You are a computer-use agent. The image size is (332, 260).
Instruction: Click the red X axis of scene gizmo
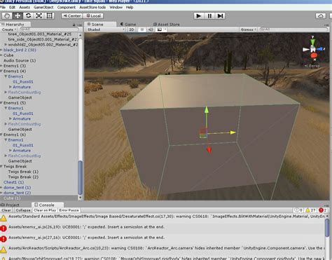(x=314, y=55)
